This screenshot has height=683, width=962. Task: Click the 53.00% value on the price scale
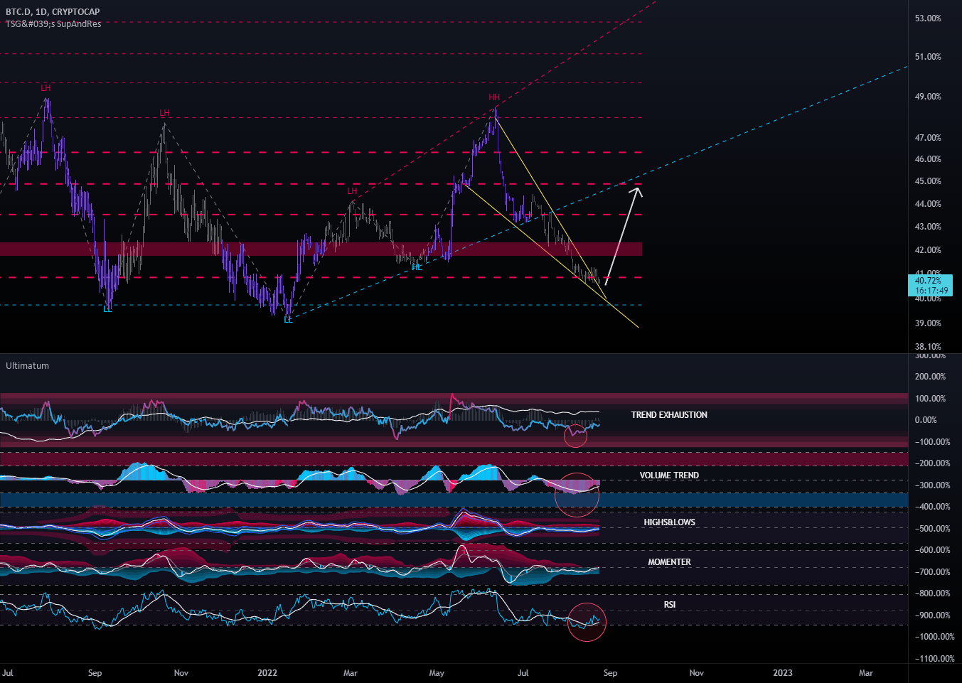pos(927,18)
